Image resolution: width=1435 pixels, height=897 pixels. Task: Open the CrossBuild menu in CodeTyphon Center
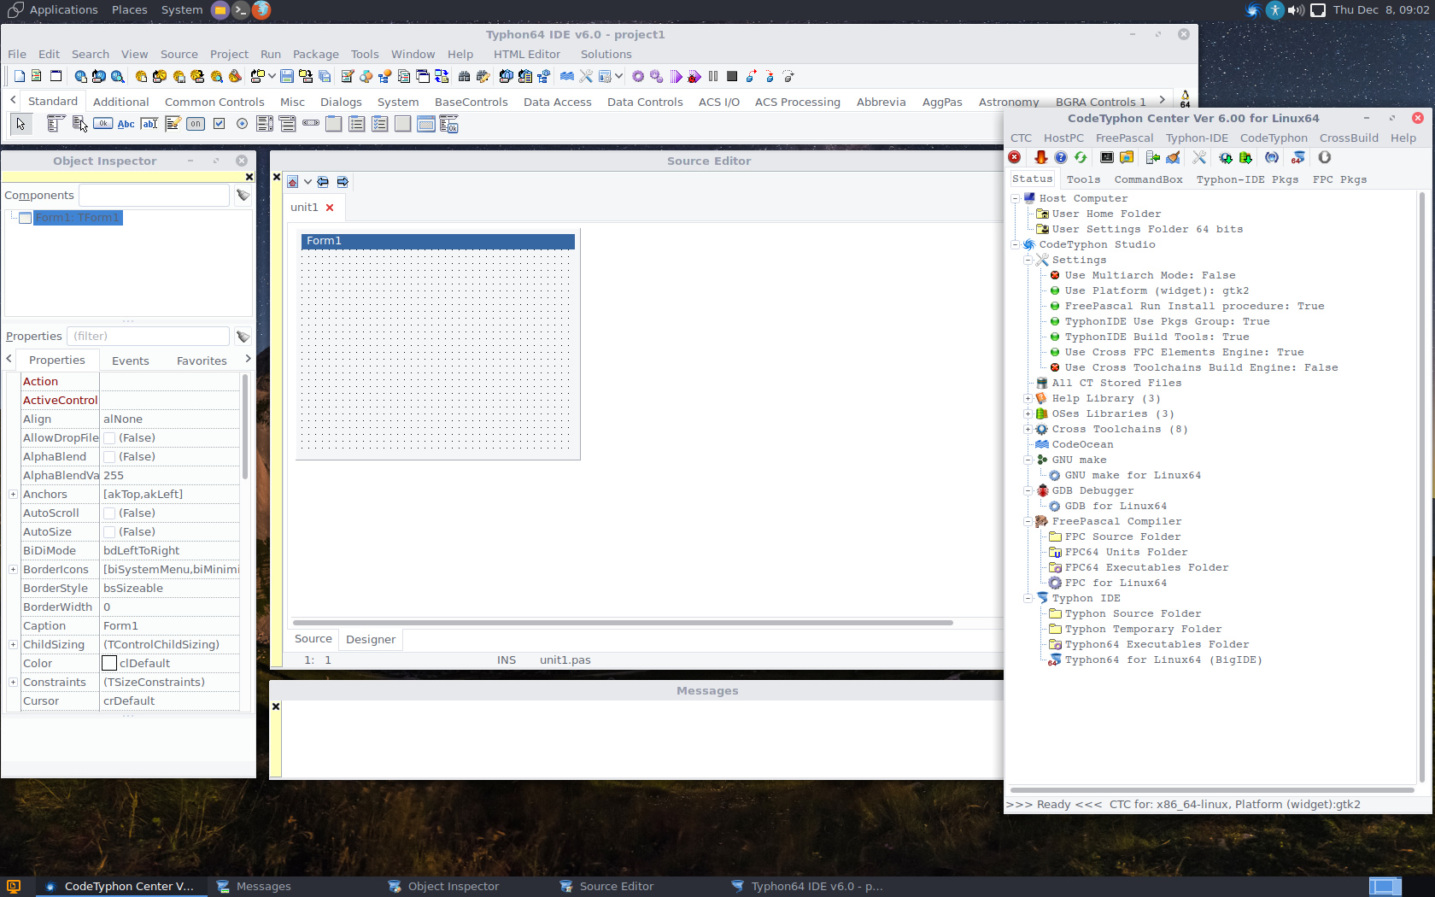point(1348,138)
